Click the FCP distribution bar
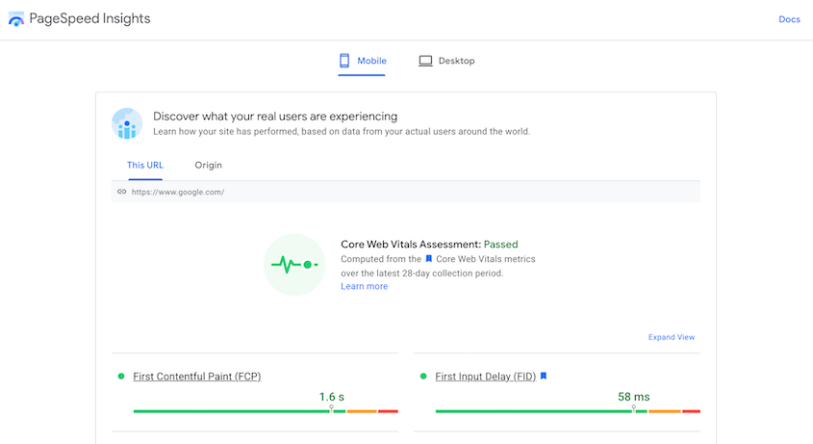The width and height of the screenshot is (813, 444). [266, 411]
